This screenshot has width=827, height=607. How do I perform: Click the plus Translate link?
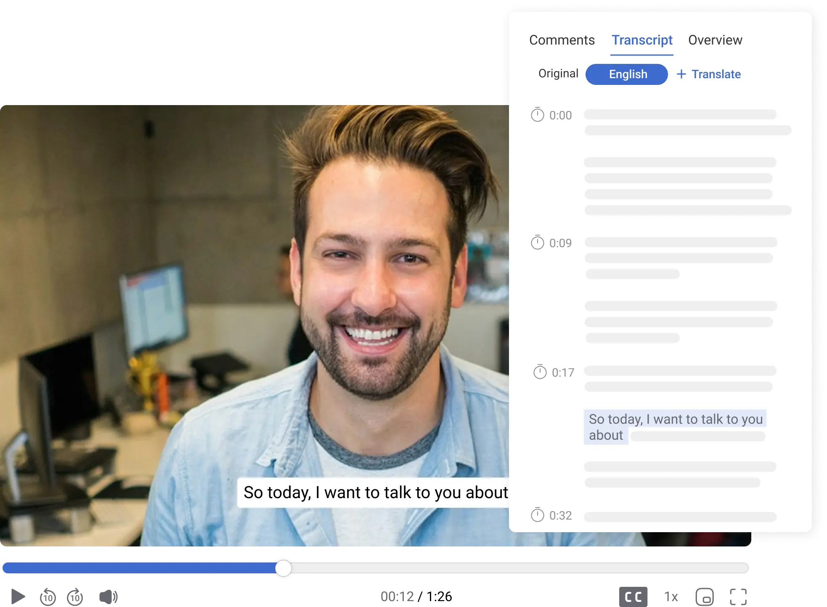click(x=709, y=74)
